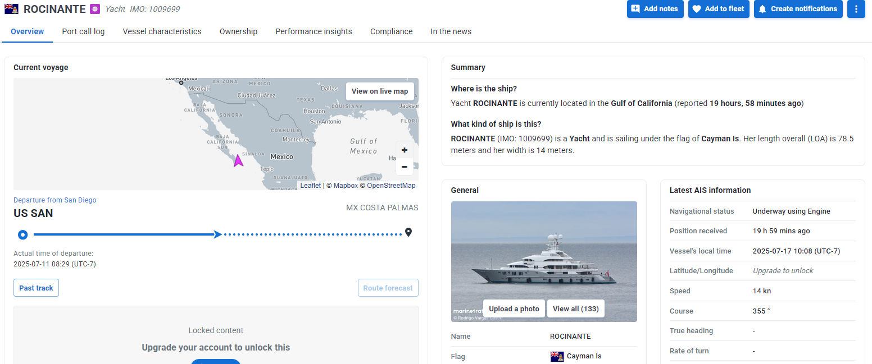Screen dimensions: 872x364
Task: Add the vessel to fleet
Action: point(719,9)
